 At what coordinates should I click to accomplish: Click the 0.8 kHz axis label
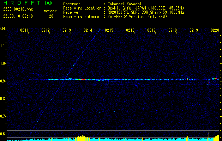click(x=3, y=99)
